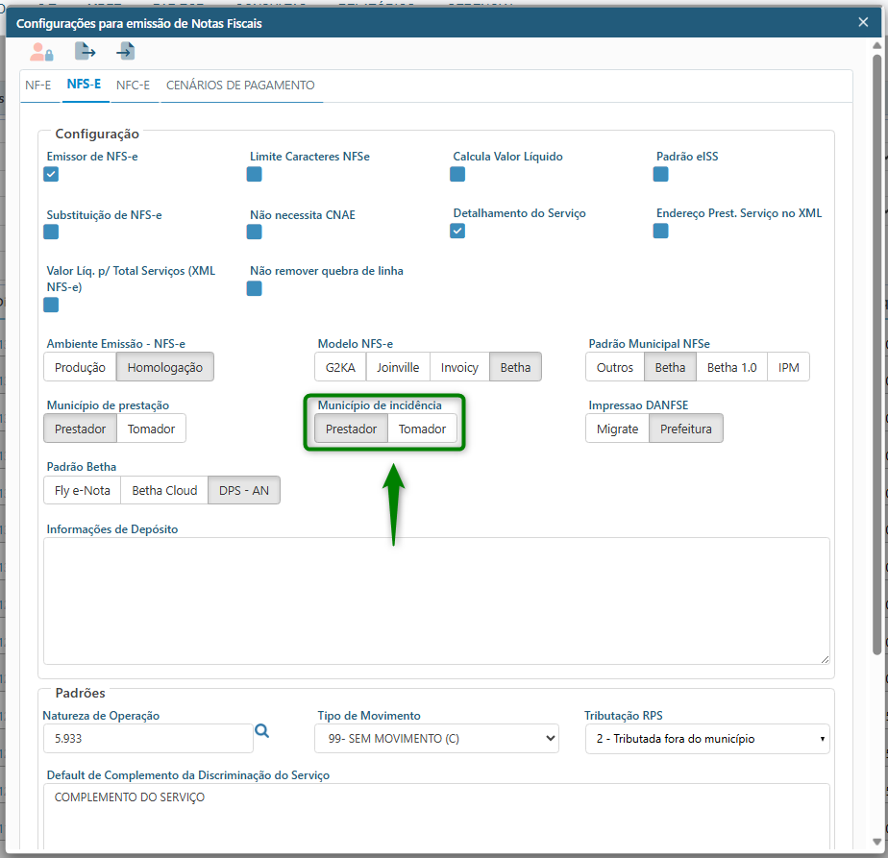Select Produção emission environment
Viewport: 888px width, 858px height.
pos(80,367)
